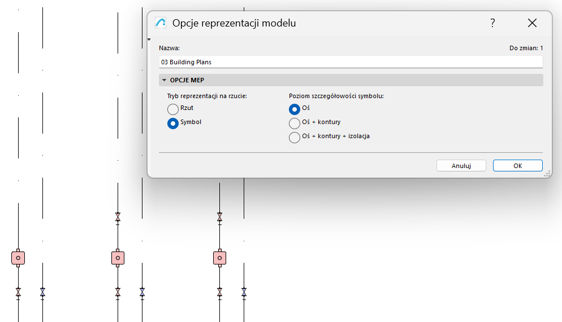Select the leftmost blue valve symbol
Screen dimensions: 562x322
tap(42, 292)
